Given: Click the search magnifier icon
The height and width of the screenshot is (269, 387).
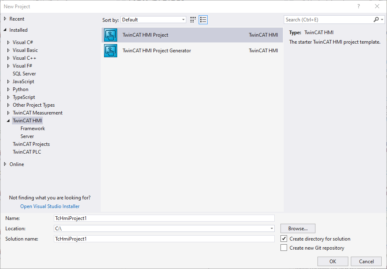Looking at the screenshot, I should click(376, 19).
